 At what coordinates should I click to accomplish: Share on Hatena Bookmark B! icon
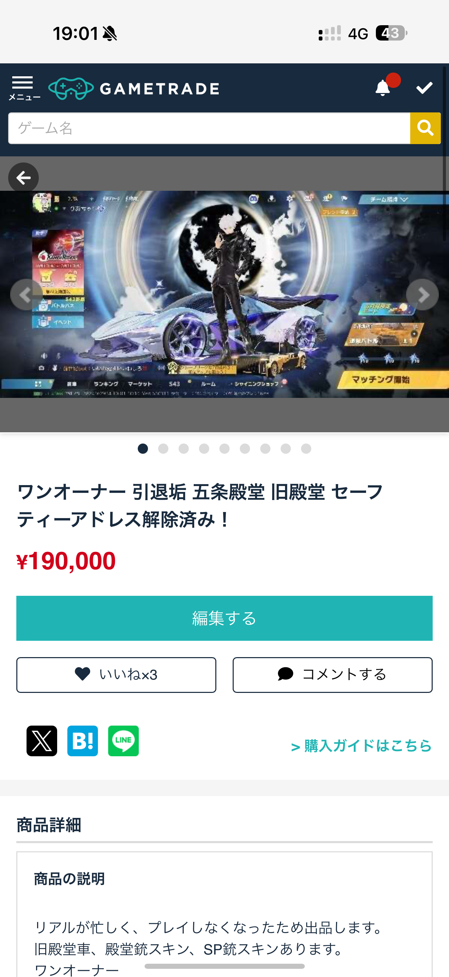[83, 741]
